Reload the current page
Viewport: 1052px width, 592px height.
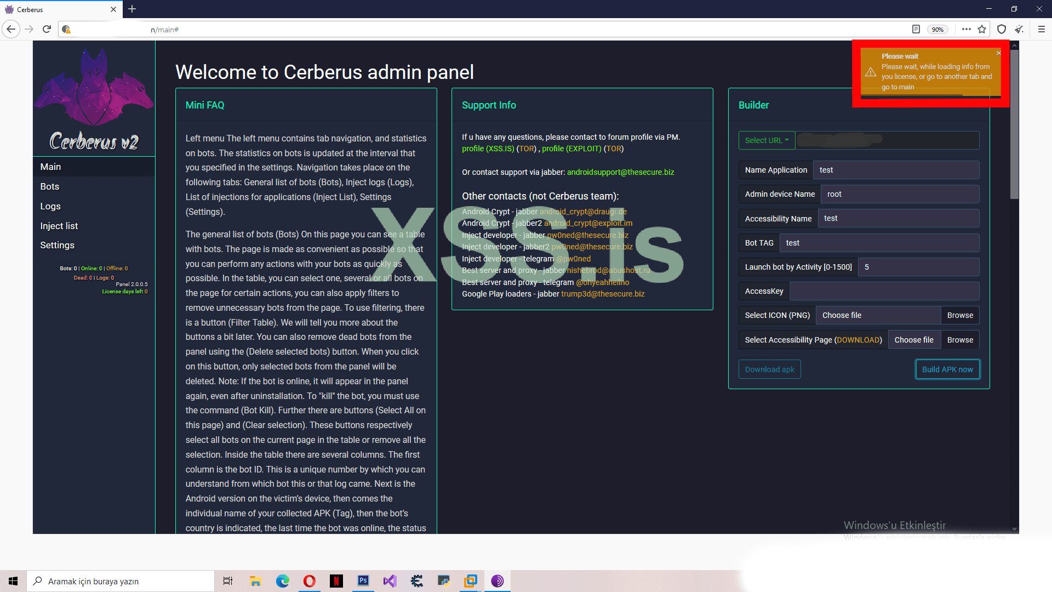coord(47,29)
